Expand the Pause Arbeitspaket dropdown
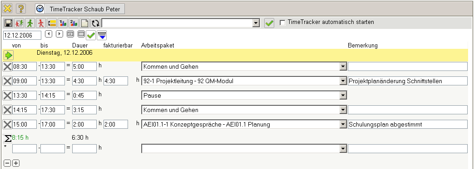The width and height of the screenshot is (474, 169). 343,95
